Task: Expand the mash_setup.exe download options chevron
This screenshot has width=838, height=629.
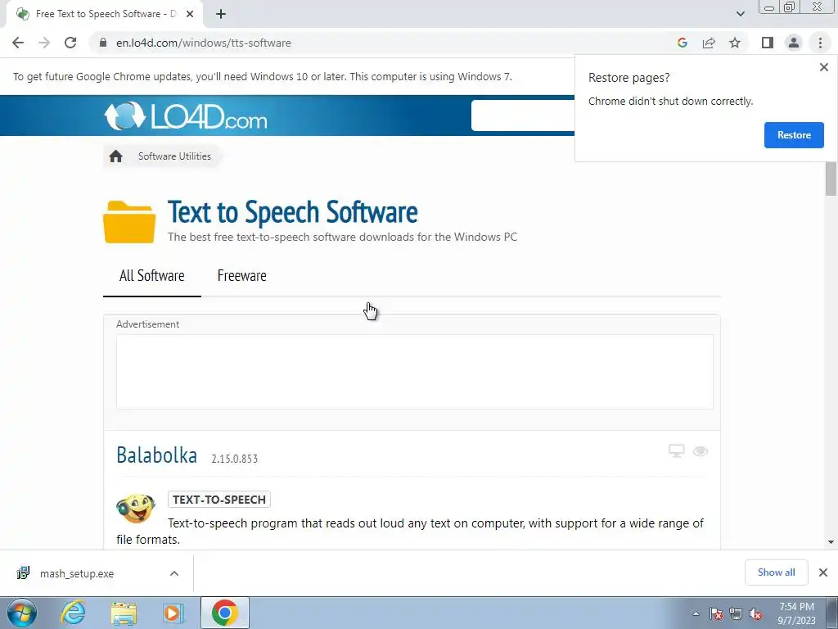Action: pyautogui.click(x=174, y=573)
